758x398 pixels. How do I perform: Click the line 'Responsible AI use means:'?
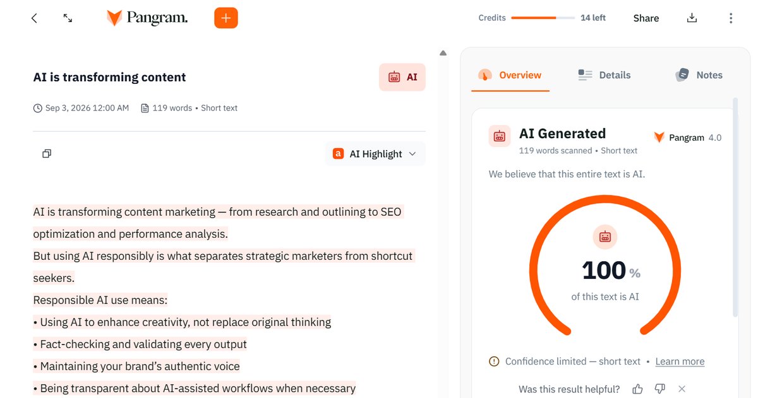coord(100,300)
